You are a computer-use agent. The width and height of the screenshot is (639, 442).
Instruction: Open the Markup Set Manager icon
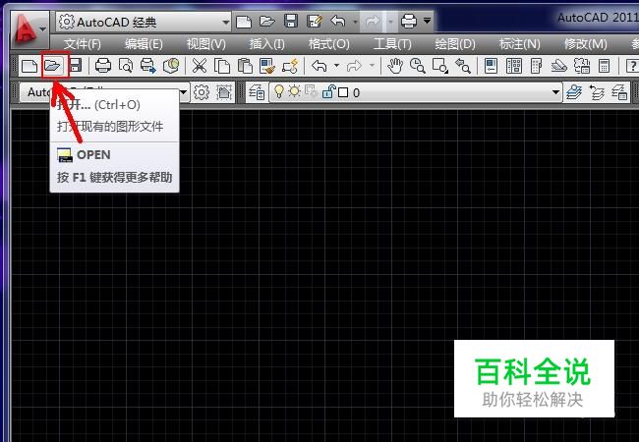point(582,66)
